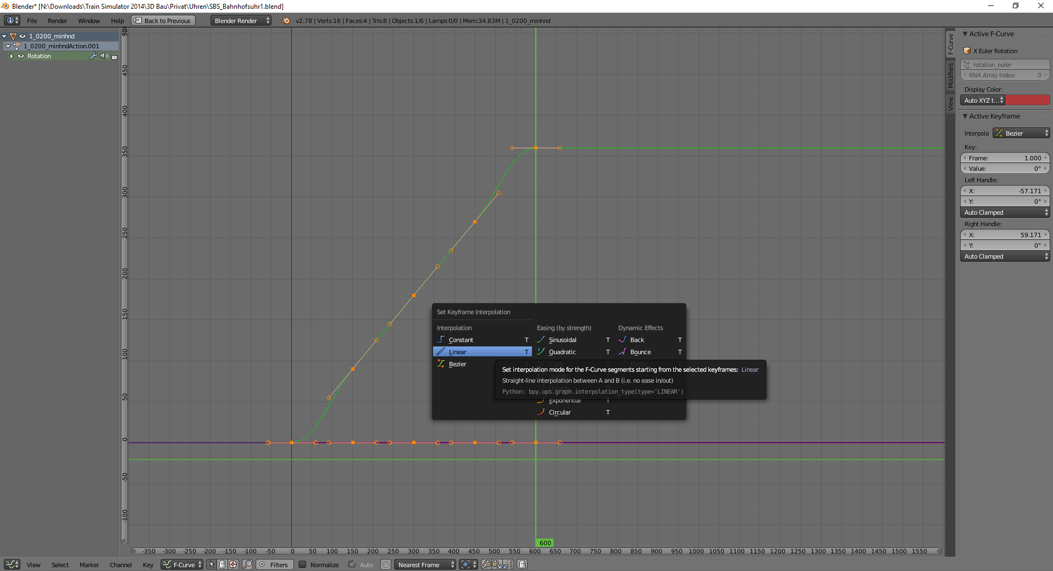Click the Blender logo icon in top bar
The width and height of the screenshot is (1053, 571).
click(x=286, y=21)
